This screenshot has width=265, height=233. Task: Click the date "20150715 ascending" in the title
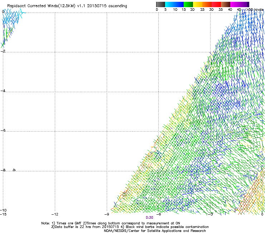(x=107, y=6)
